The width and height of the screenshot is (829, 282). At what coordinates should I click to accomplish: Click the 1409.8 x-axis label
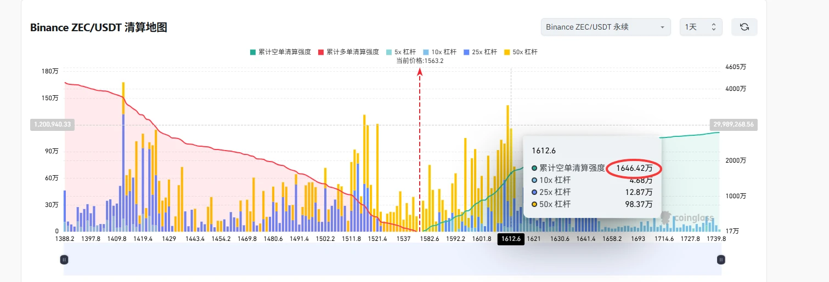click(117, 239)
